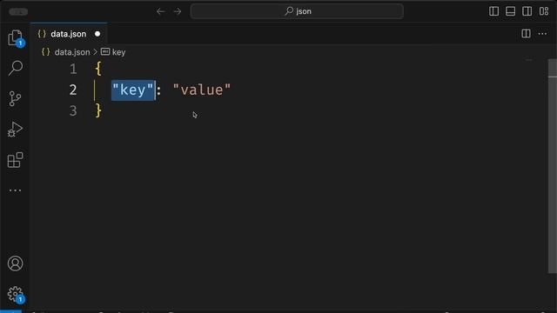Open the Extensions view
The image size is (557, 313).
[16, 160]
